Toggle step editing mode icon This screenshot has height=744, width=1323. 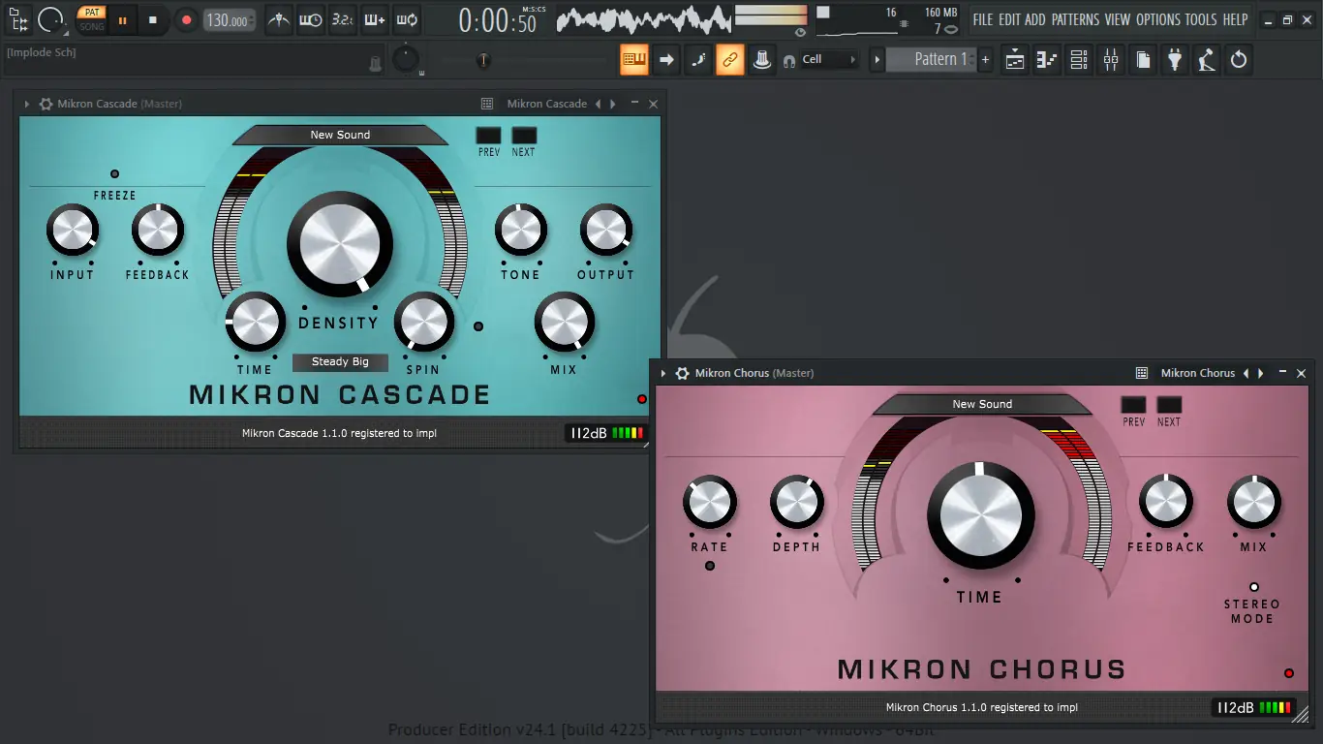pyautogui.click(x=698, y=59)
